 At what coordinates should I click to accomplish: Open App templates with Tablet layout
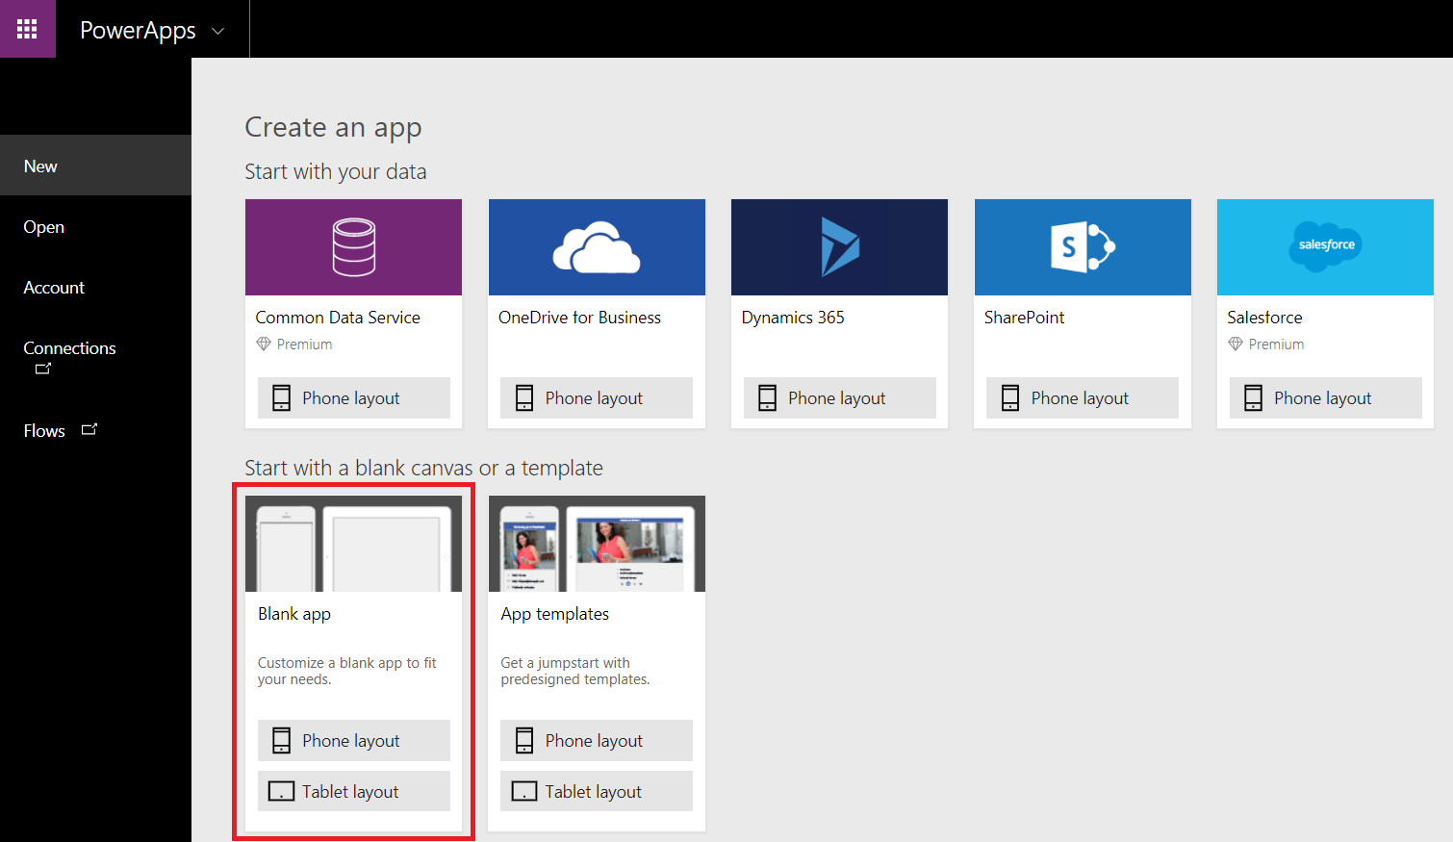point(597,791)
